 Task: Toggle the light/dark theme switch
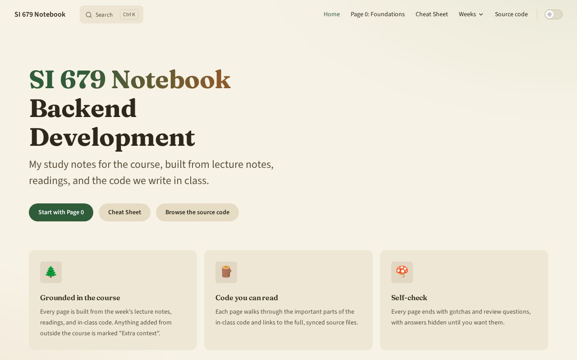click(x=554, y=14)
